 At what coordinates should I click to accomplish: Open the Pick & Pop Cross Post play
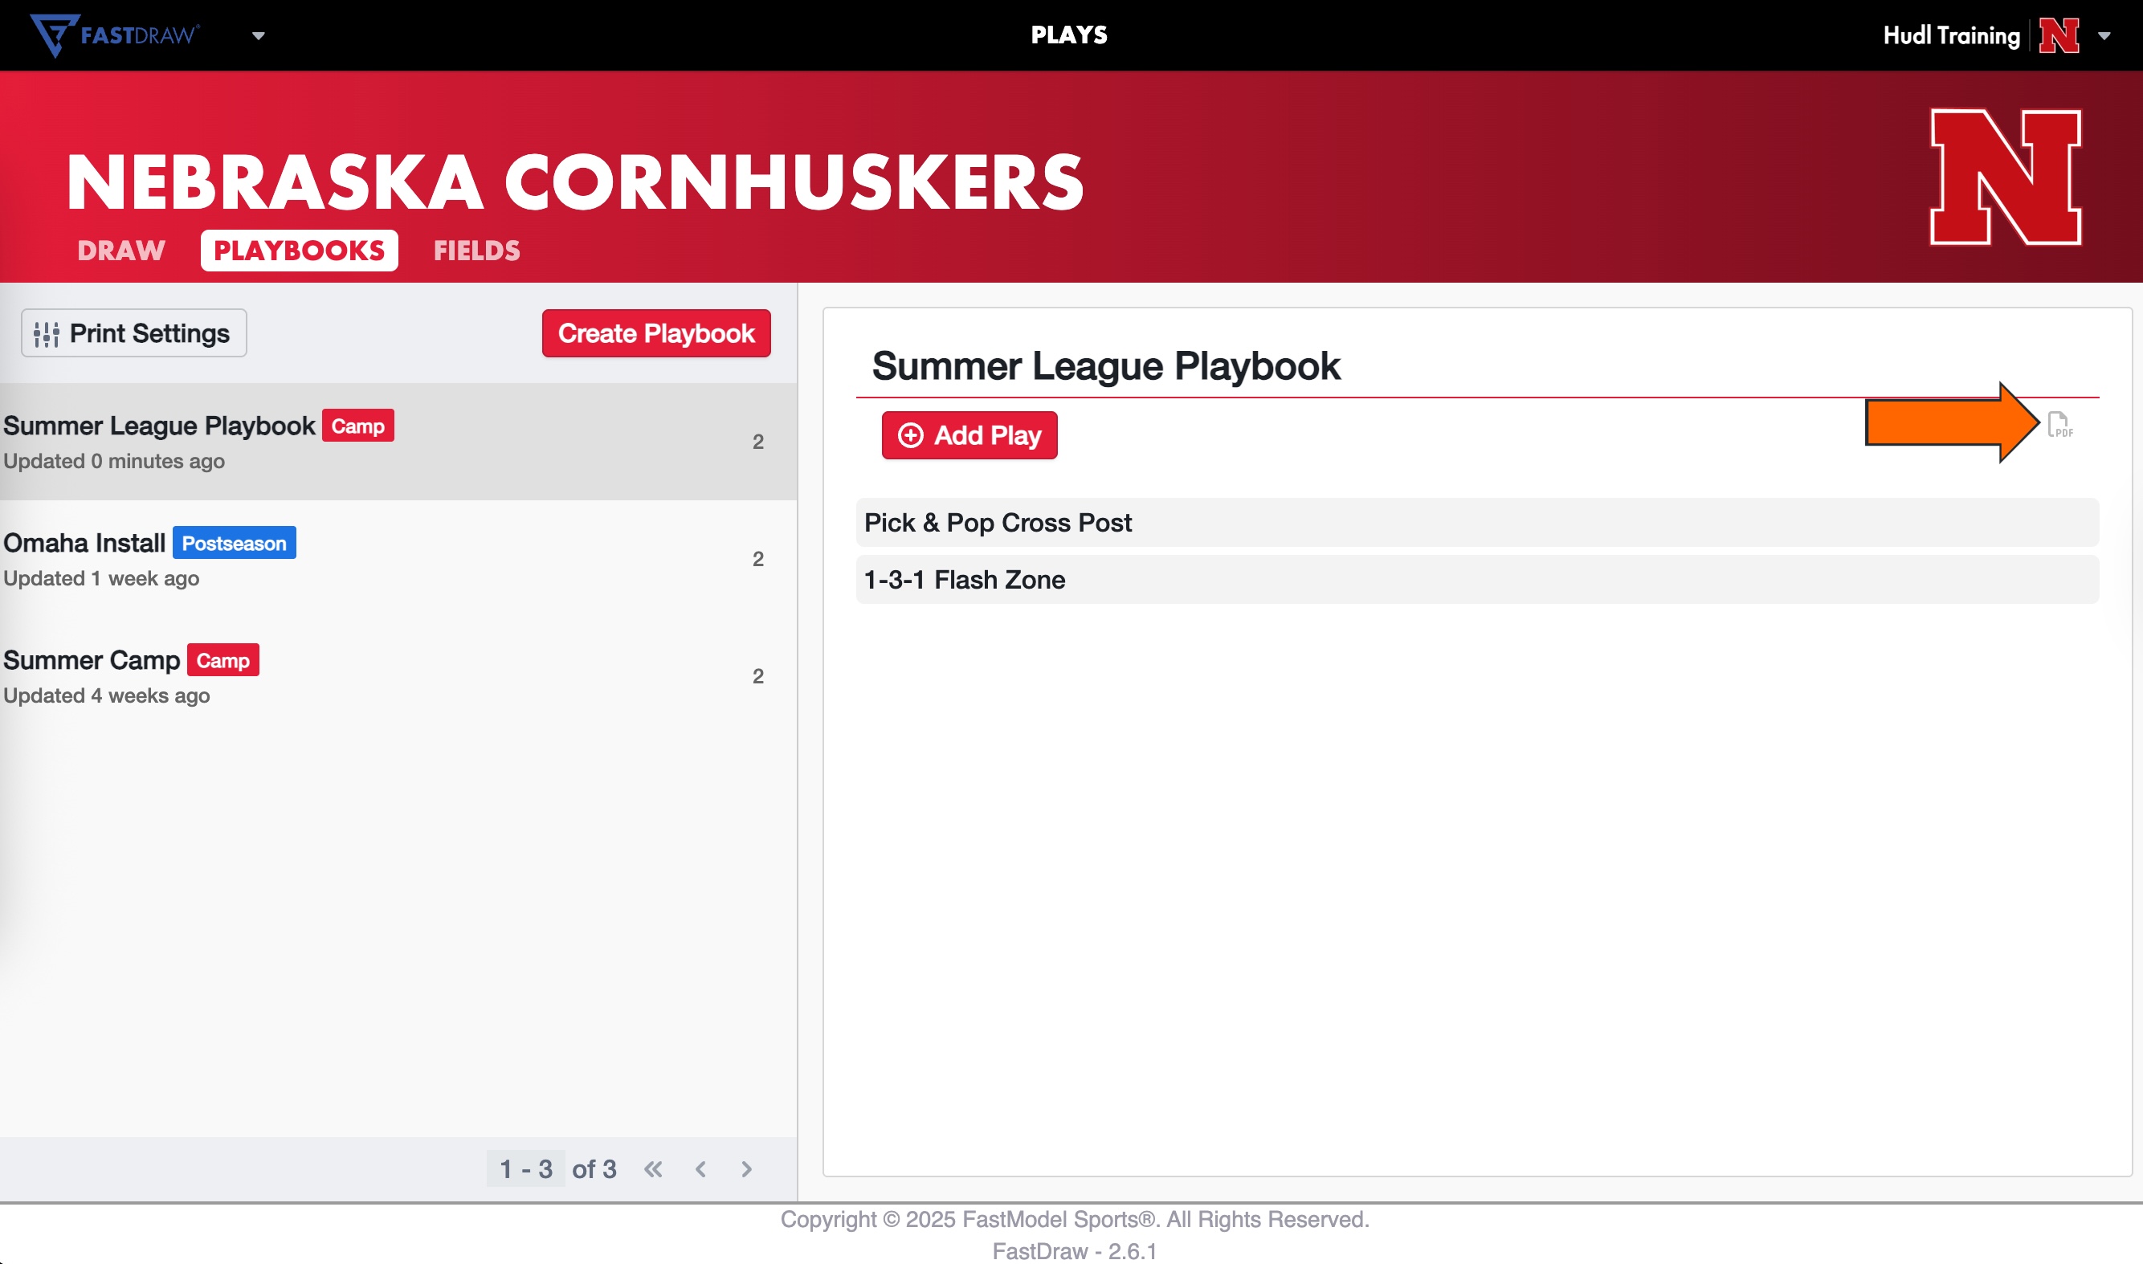(1477, 522)
